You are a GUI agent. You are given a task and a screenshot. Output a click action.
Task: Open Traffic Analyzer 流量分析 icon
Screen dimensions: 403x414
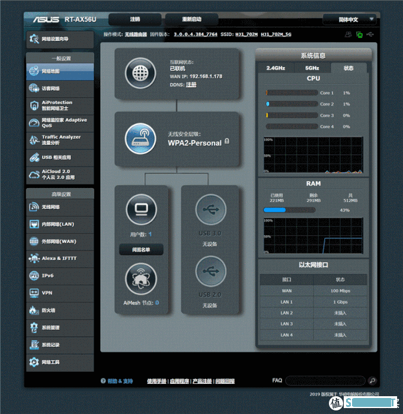pyautogui.click(x=34, y=140)
